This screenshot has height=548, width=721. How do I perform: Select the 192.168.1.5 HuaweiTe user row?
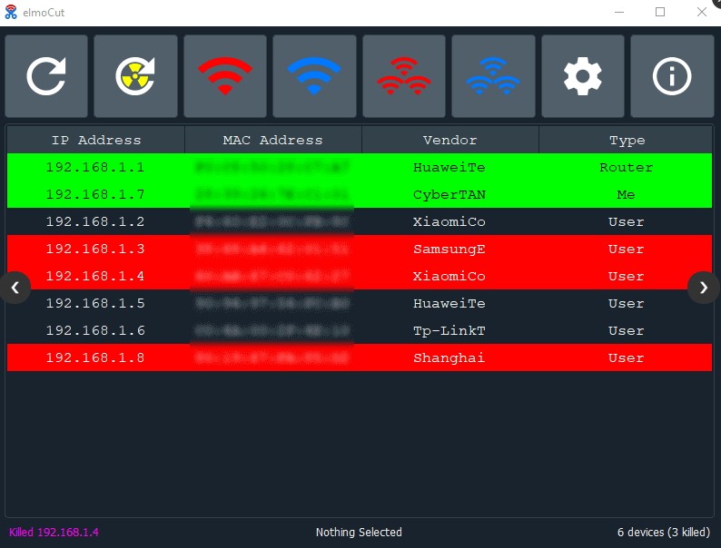pyautogui.click(x=360, y=303)
